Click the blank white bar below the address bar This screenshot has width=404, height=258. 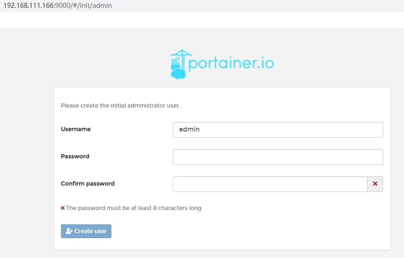click(202, 20)
